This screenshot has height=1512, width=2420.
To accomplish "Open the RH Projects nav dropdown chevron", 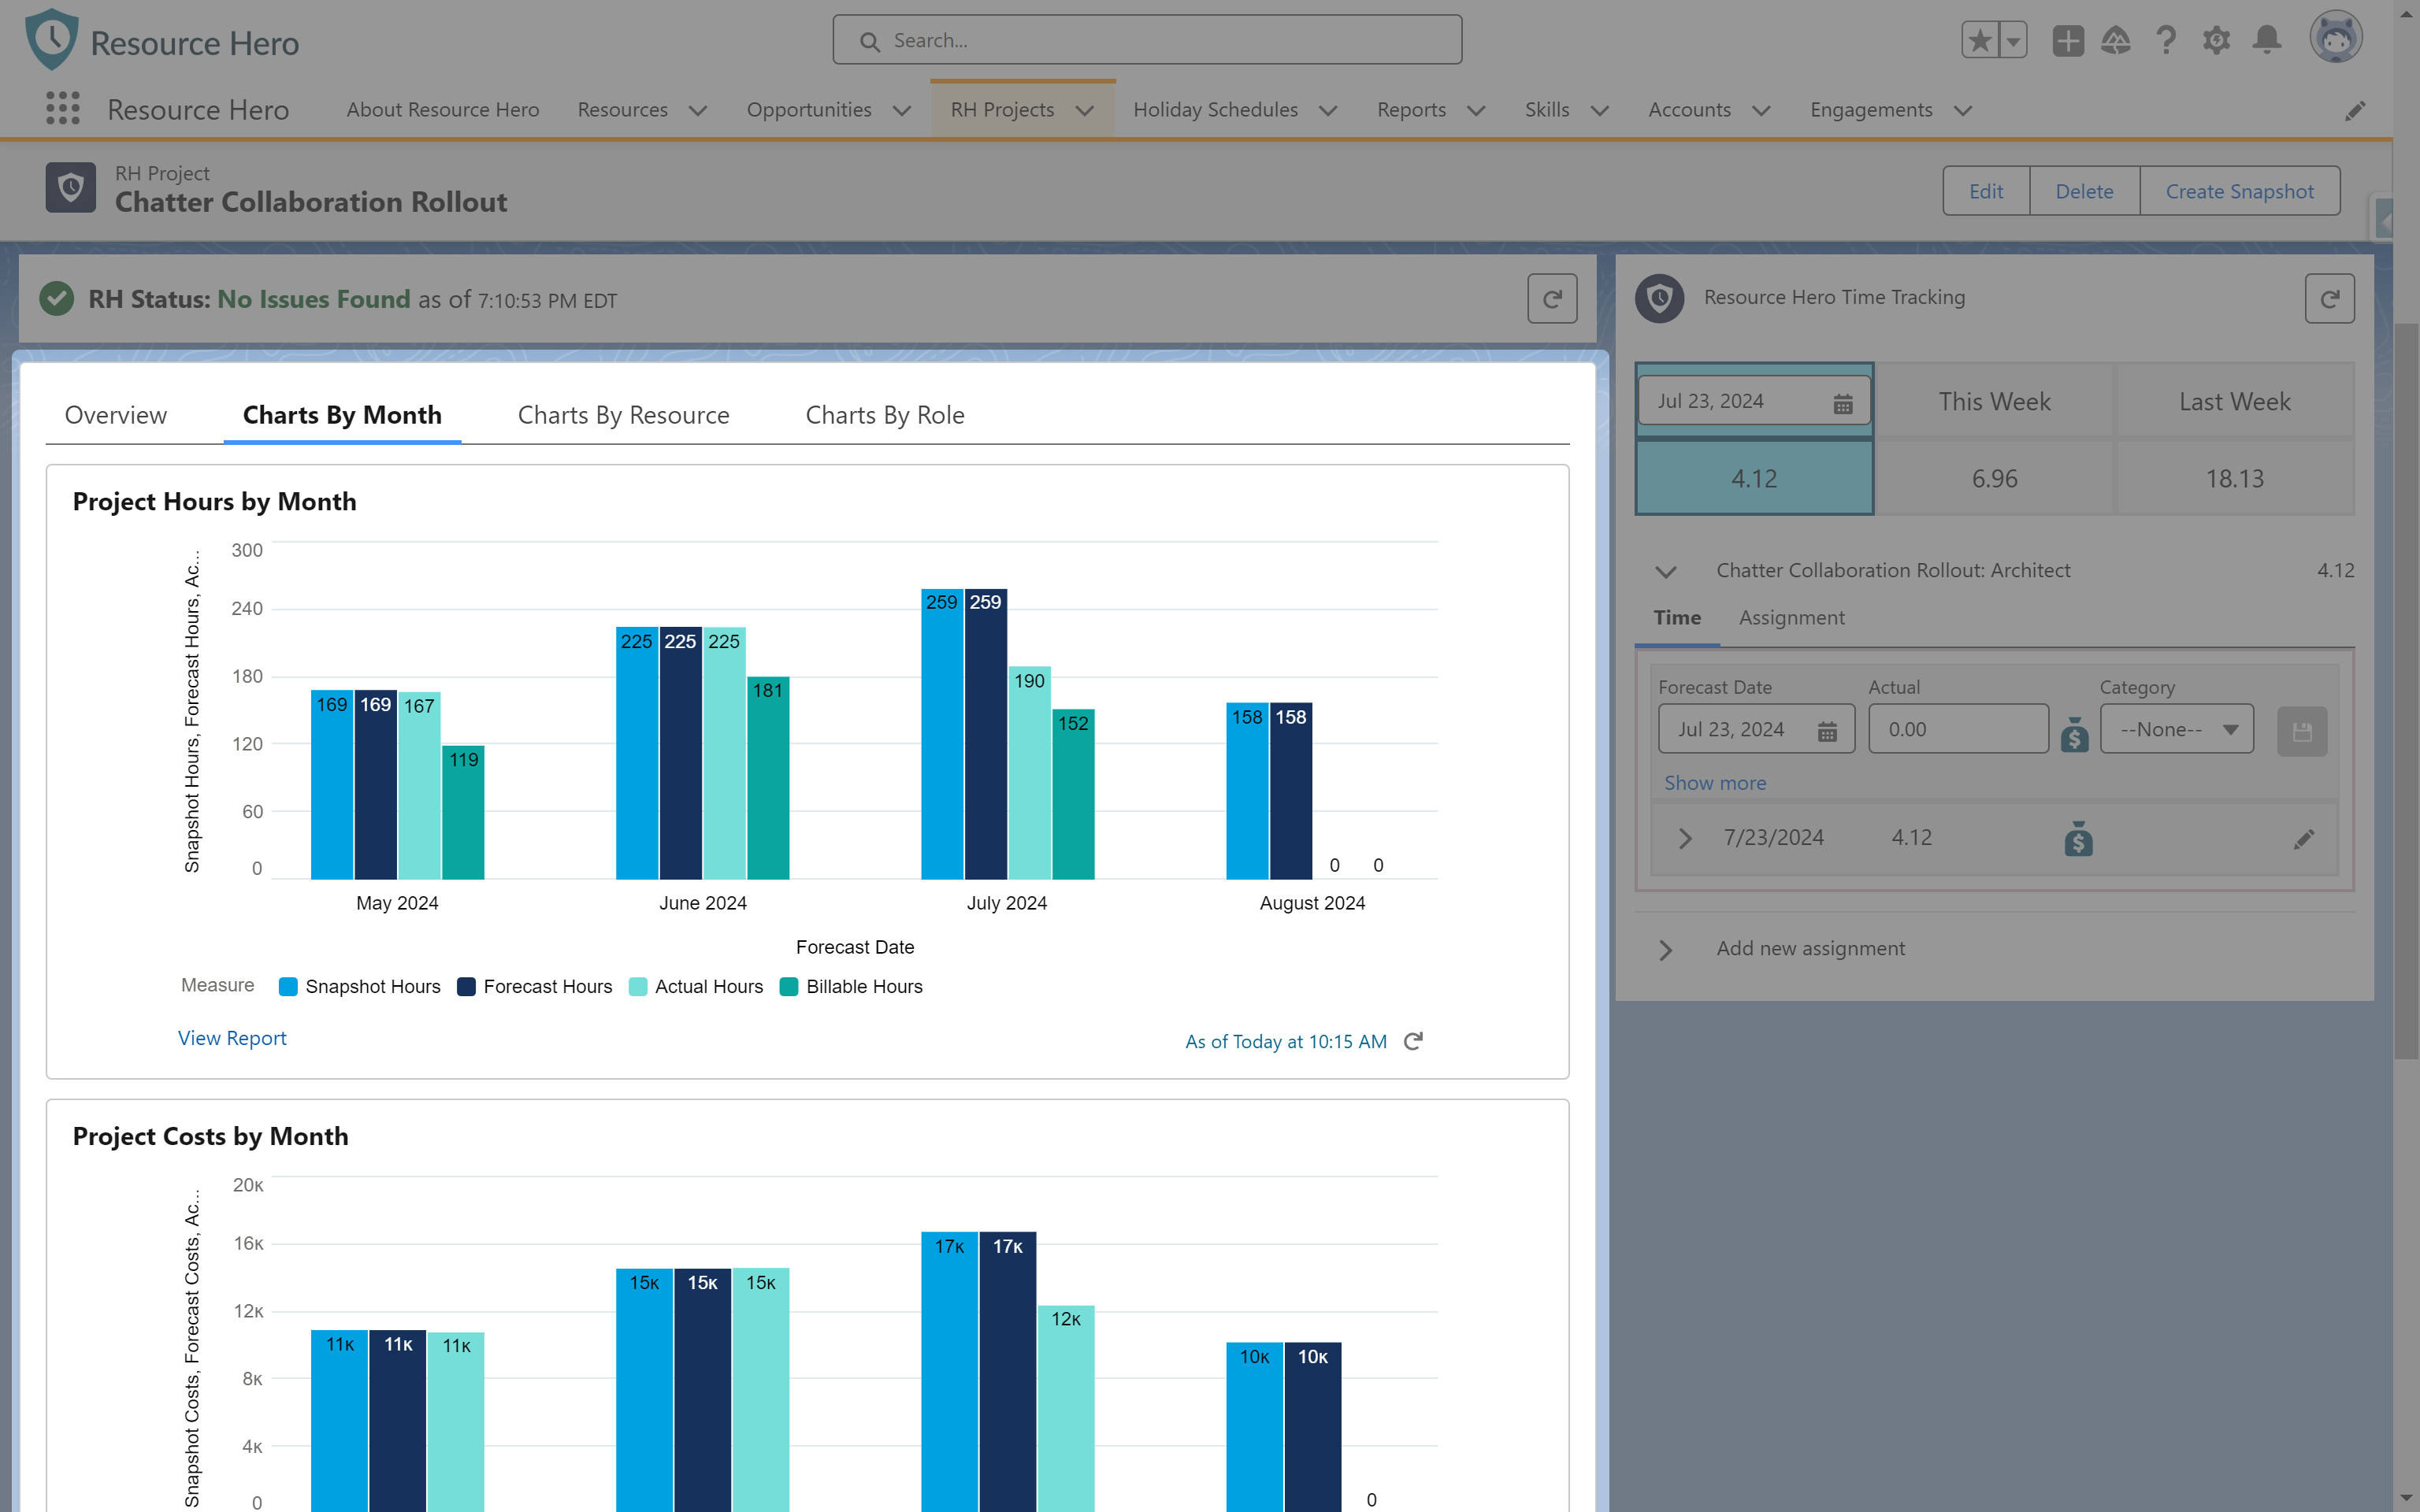I will (1084, 110).
